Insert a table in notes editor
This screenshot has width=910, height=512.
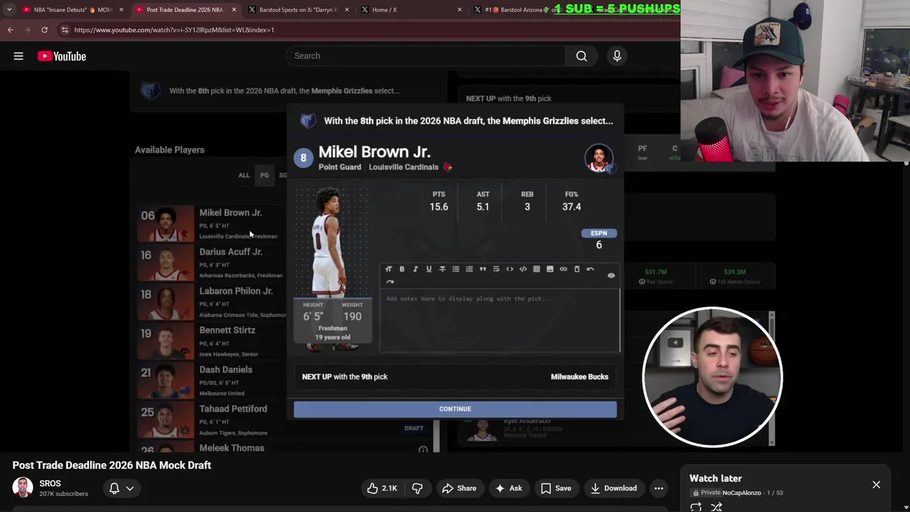[x=537, y=270]
